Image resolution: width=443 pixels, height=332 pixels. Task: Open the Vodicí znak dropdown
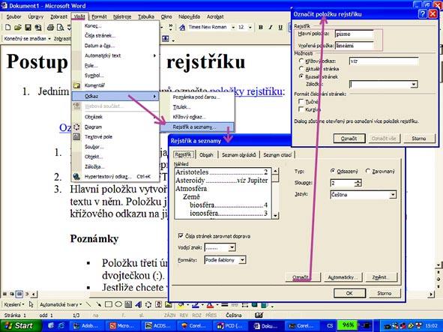[232, 247]
